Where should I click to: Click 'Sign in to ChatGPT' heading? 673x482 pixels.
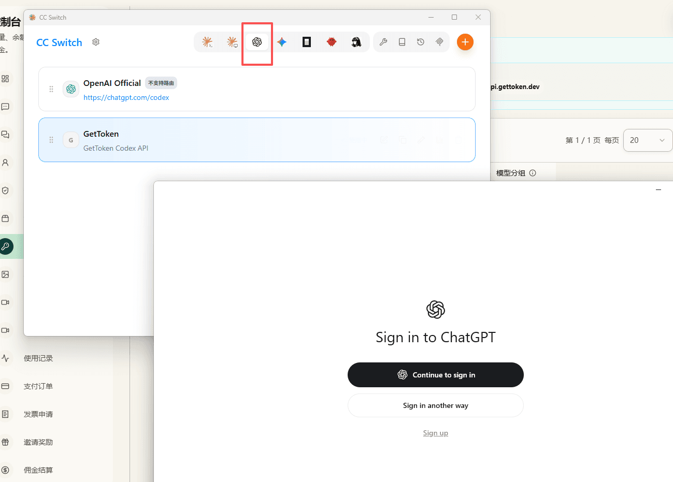coord(436,337)
